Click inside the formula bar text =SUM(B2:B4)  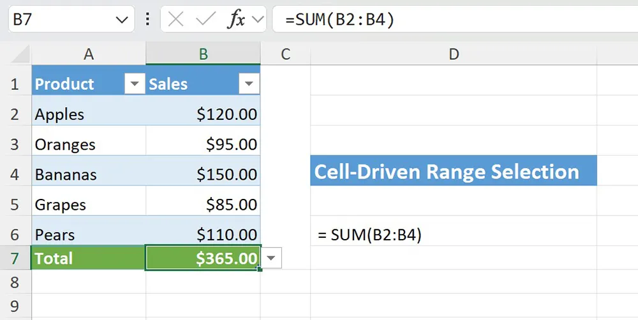[447, 20]
